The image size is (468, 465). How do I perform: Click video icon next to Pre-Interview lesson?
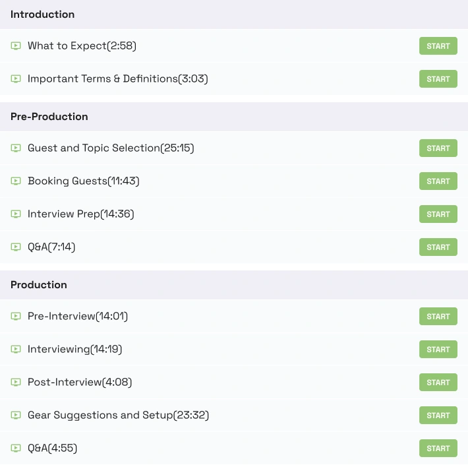coord(16,317)
